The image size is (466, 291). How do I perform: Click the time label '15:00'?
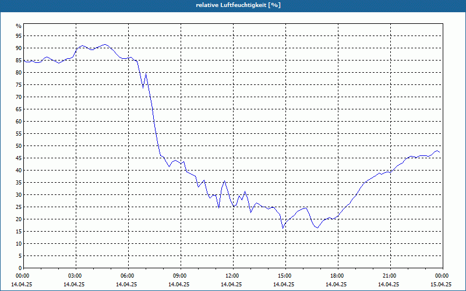point(285,276)
